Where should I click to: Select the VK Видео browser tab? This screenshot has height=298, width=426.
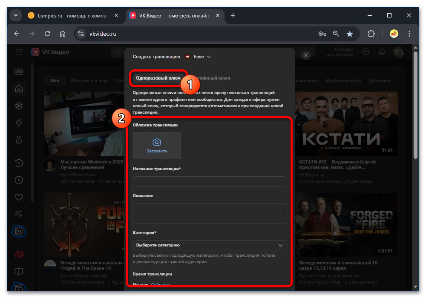tap(174, 16)
